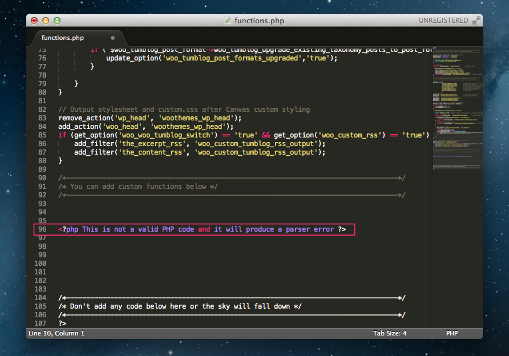The width and height of the screenshot is (509, 356).
Task: Enter full screen via the title bar arrows icon
Action: coord(476,21)
